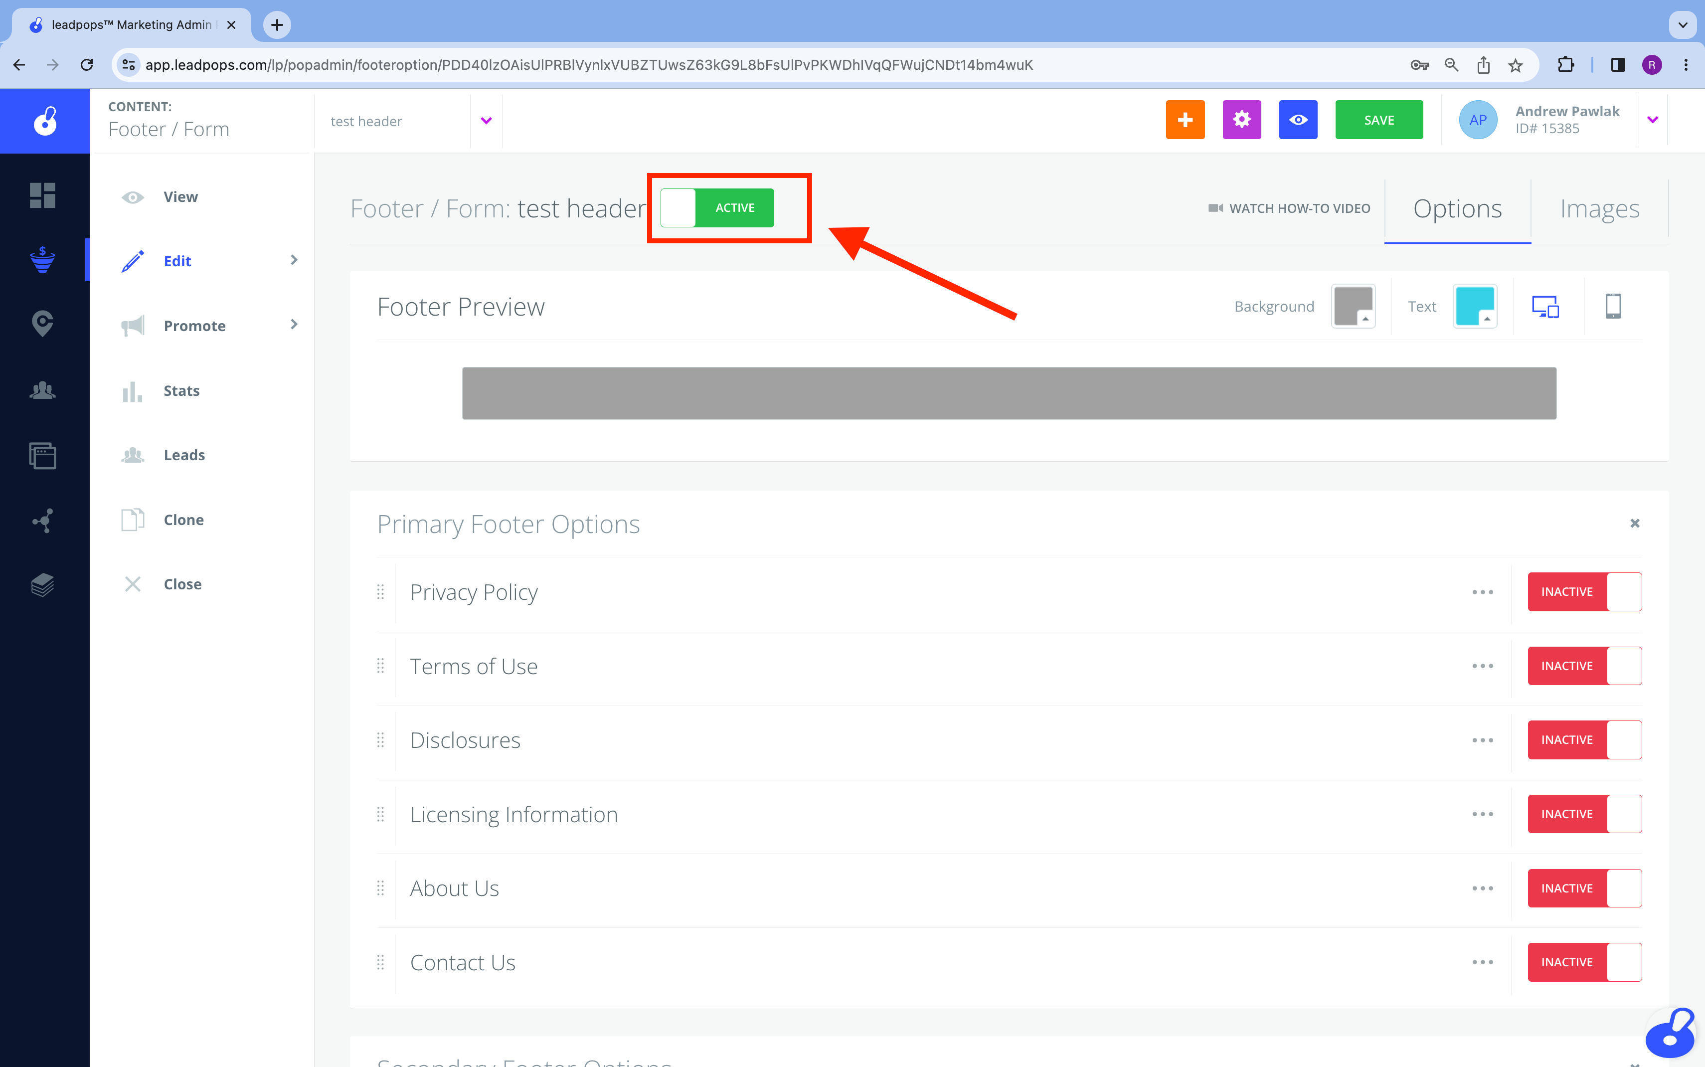Switch to the Images tab

pyautogui.click(x=1599, y=209)
